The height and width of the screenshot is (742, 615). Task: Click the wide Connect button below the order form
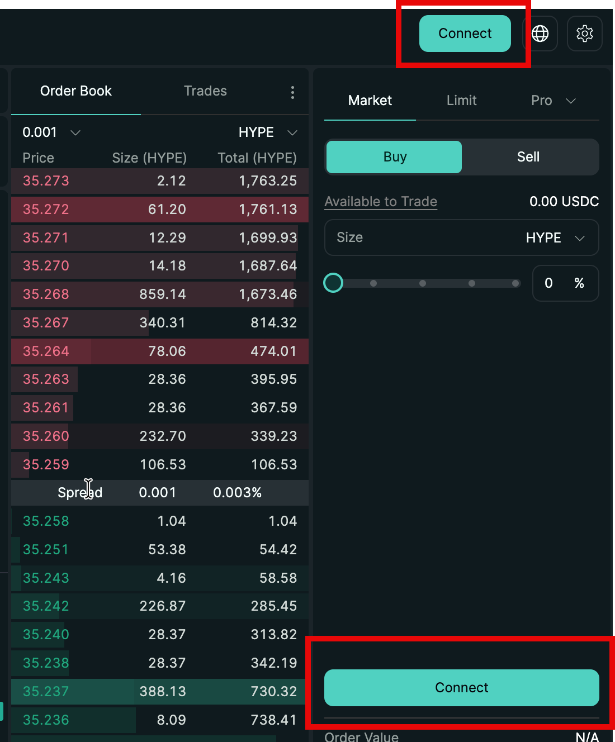coord(462,688)
